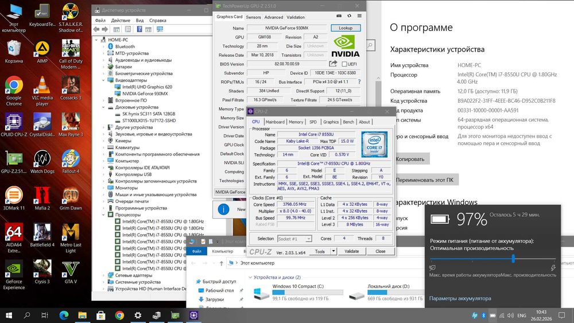
Task: Collapse the Процессоры node in Device Manager
Action: (103, 215)
